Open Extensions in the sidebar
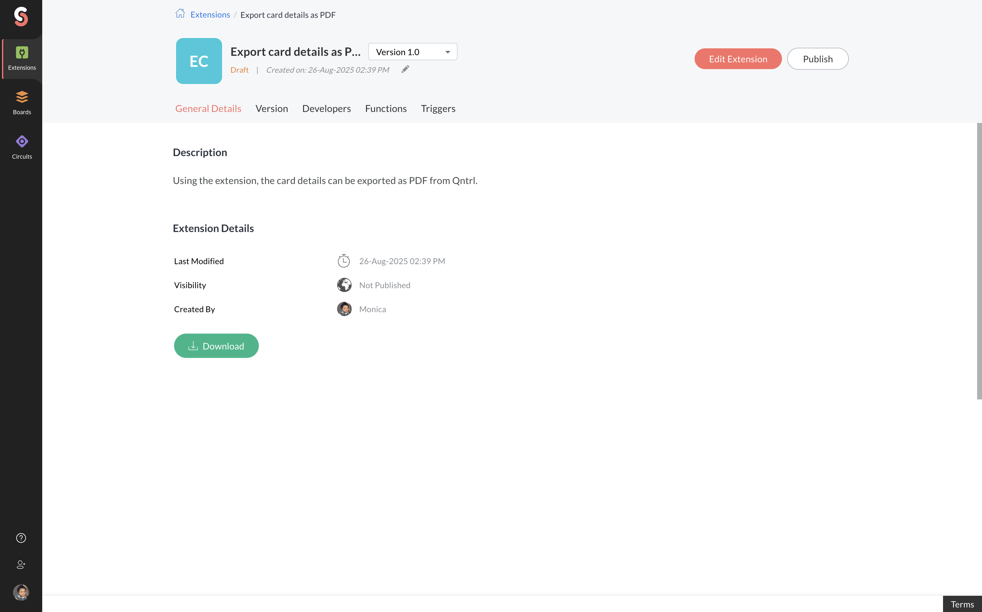982x612 pixels. 22,58
